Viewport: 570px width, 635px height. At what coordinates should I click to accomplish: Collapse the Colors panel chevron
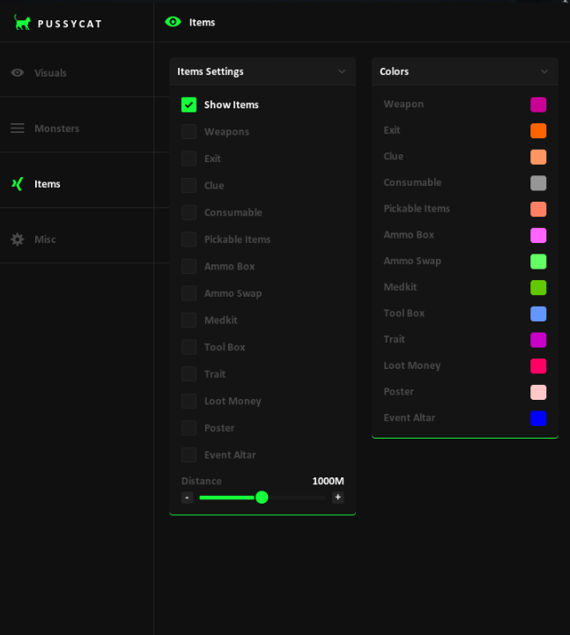(544, 71)
